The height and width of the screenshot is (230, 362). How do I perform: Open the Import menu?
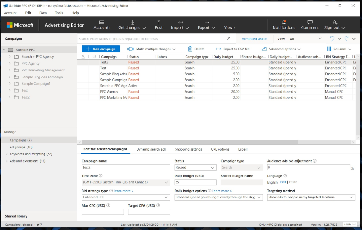click(x=180, y=25)
